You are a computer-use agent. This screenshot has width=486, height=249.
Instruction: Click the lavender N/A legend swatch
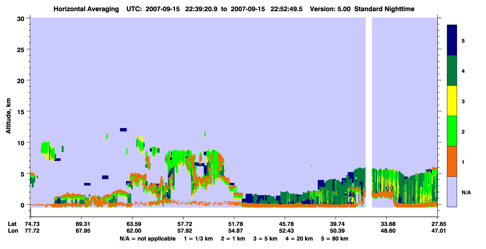[x=452, y=192]
